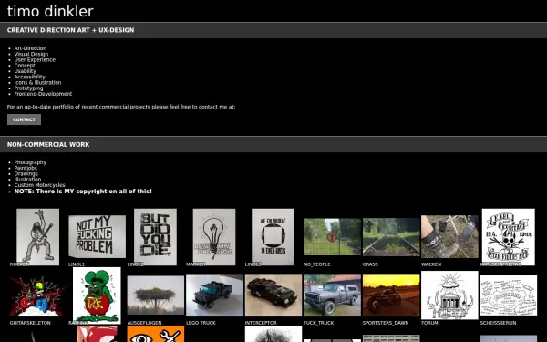Click the 'Prototyping' list item
Image resolution: width=547 pixels, height=342 pixels.
coord(28,88)
